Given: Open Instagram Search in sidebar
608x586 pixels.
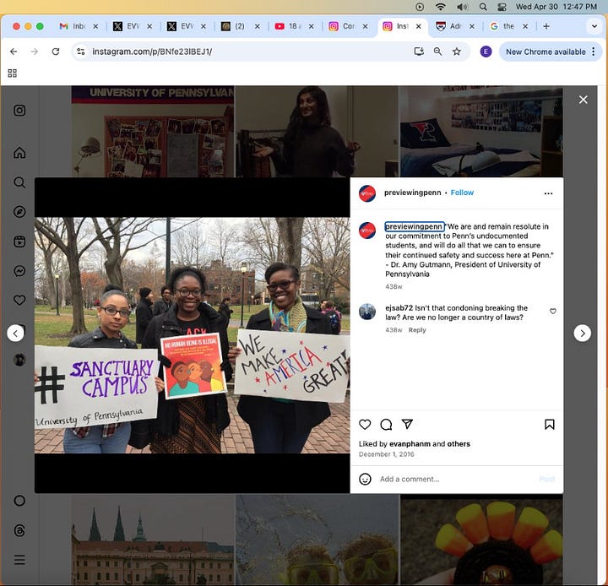Looking at the screenshot, I should [19, 182].
